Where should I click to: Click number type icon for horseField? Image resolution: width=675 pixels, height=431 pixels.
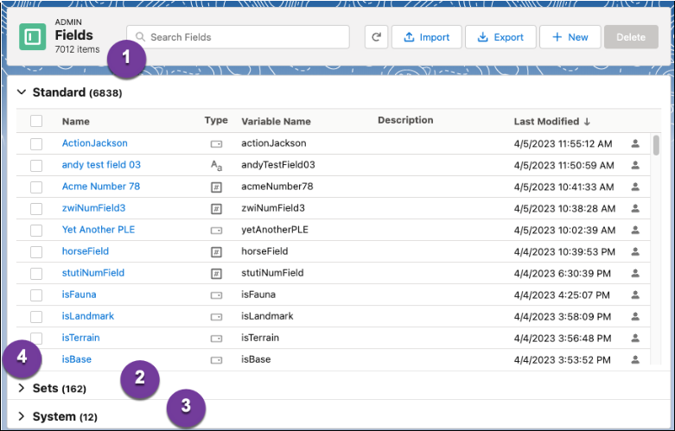(x=216, y=252)
